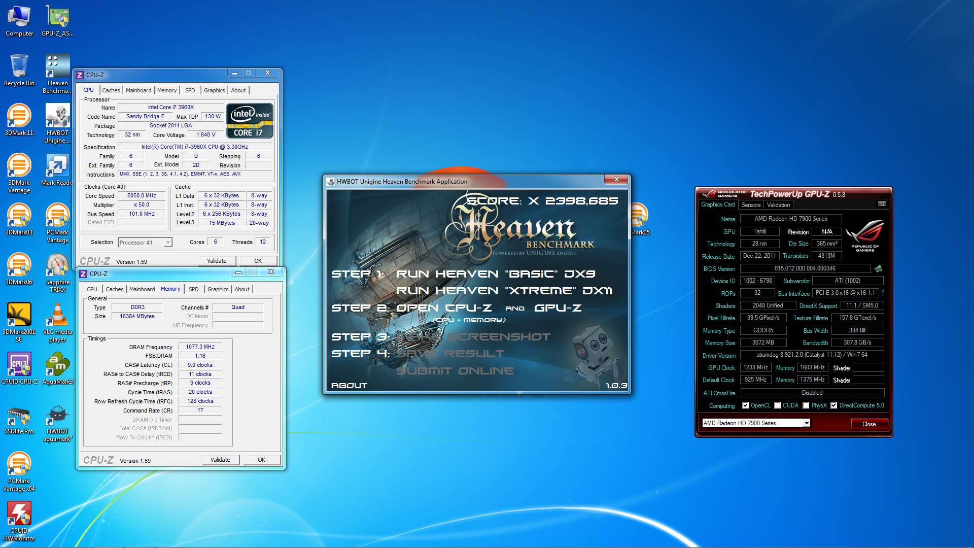Open the GPU-Z_AS desktop shortcut

(x=57, y=21)
